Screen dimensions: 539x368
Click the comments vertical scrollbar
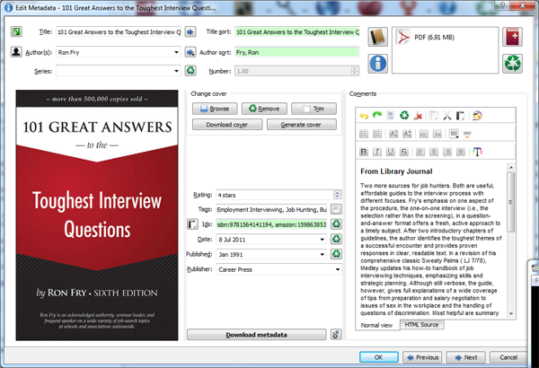[511, 241]
